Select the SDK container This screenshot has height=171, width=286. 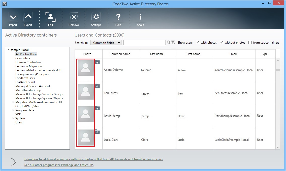(x=18, y=114)
